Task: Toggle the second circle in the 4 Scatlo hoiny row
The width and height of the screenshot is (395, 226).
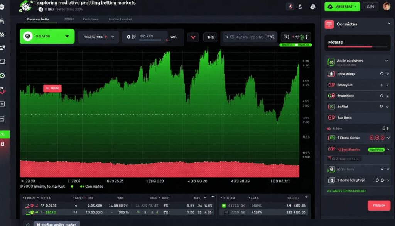Action: coord(382,180)
